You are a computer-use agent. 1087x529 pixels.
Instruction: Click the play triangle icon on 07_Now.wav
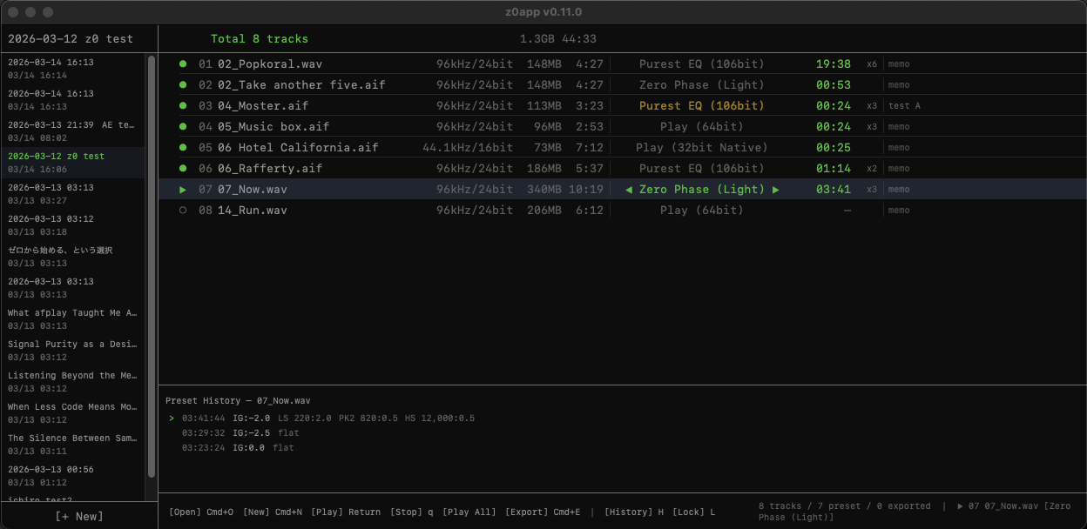click(183, 189)
